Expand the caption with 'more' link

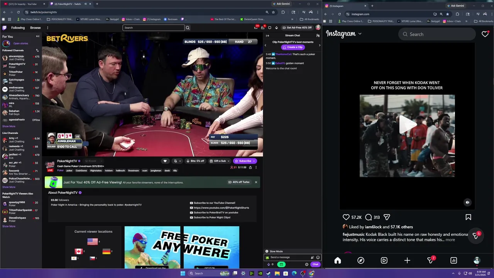(450, 240)
